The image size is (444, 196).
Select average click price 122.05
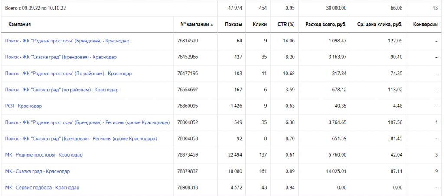395,41
